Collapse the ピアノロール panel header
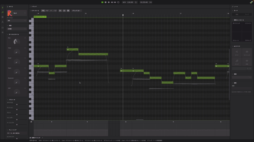254x142 pixels. pyautogui.click(x=30, y=11)
